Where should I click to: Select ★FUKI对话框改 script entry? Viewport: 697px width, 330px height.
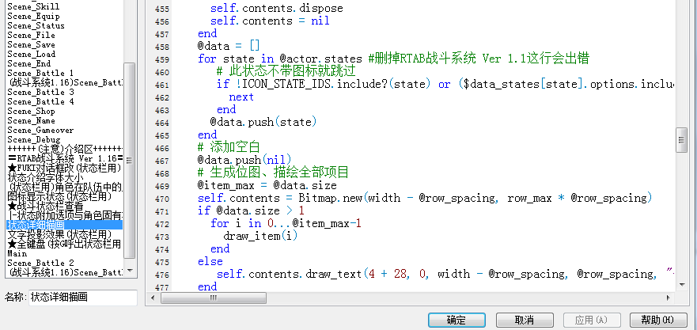point(64,168)
